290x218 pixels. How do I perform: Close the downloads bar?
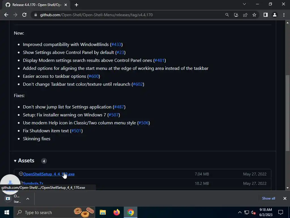point(285,198)
